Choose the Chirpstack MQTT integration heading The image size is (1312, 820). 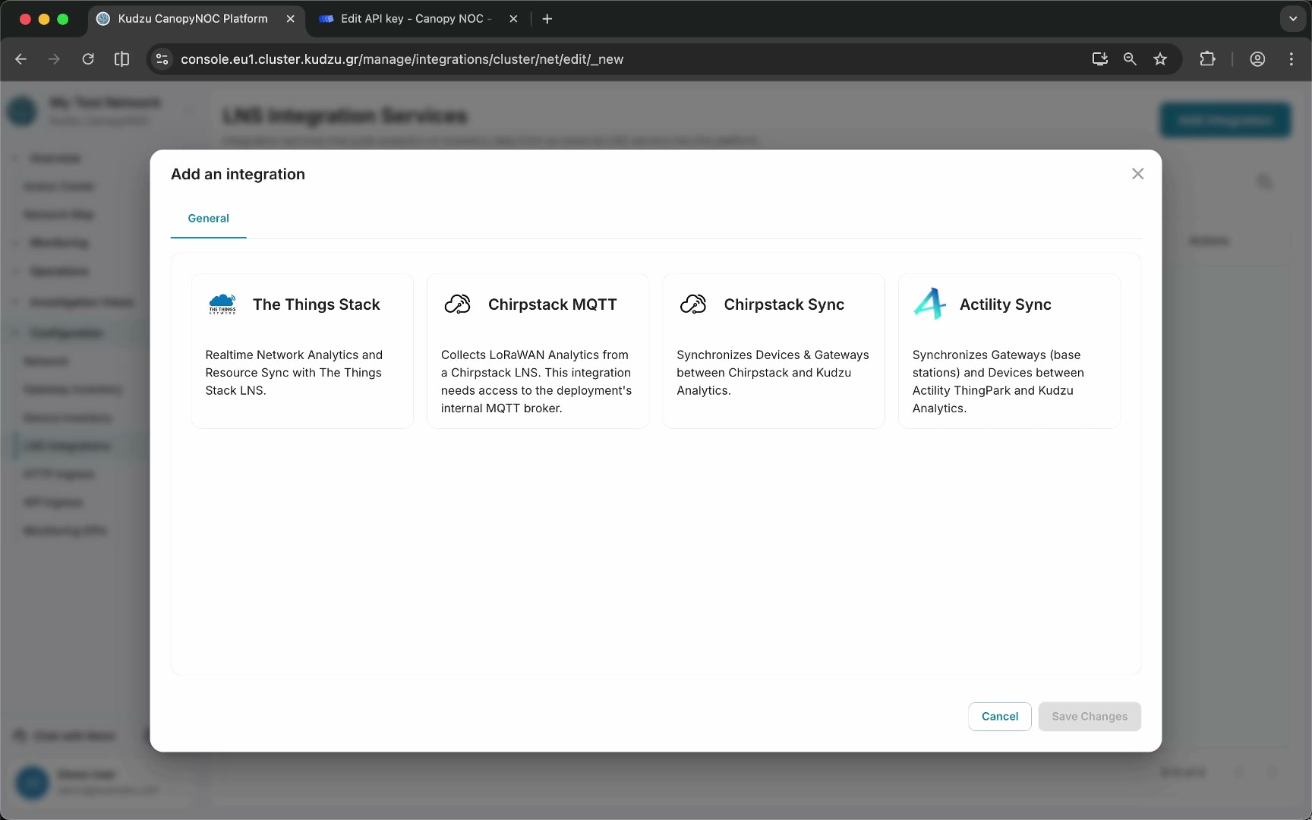[x=553, y=304]
